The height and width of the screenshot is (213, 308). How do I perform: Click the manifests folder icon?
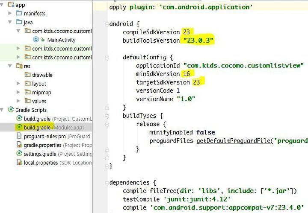click(x=19, y=13)
